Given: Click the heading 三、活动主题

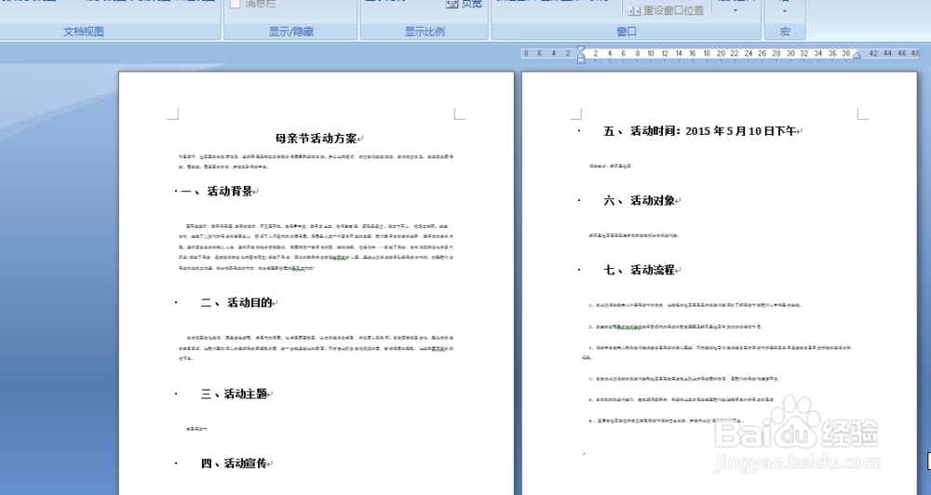Looking at the screenshot, I should click(234, 395).
